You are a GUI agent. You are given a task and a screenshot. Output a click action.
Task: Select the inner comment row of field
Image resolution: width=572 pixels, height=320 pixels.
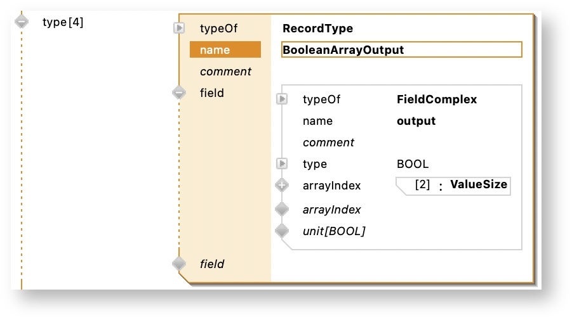[328, 143]
